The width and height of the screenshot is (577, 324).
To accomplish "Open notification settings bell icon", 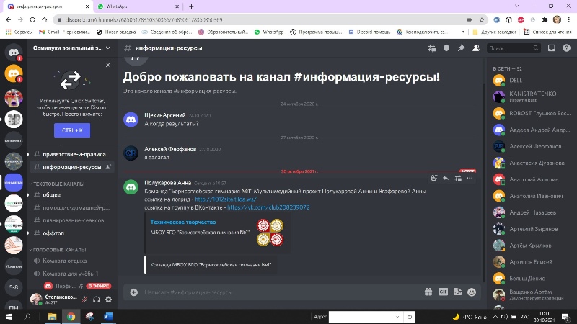I will (x=446, y=48).
